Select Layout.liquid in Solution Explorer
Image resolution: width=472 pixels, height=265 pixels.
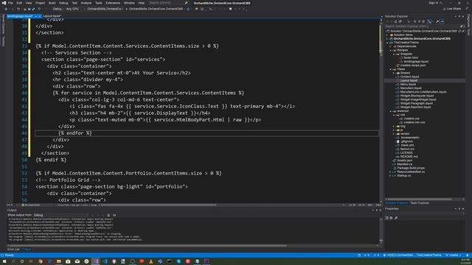(x=409, y=80)
